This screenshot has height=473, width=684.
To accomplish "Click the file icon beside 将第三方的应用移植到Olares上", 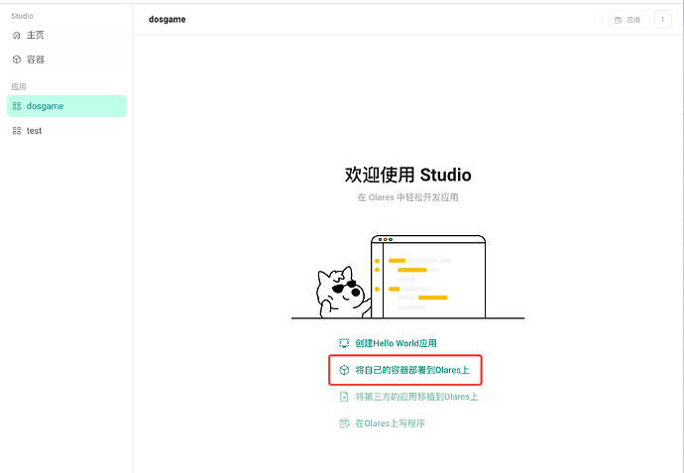I will (x=344, y=397).
